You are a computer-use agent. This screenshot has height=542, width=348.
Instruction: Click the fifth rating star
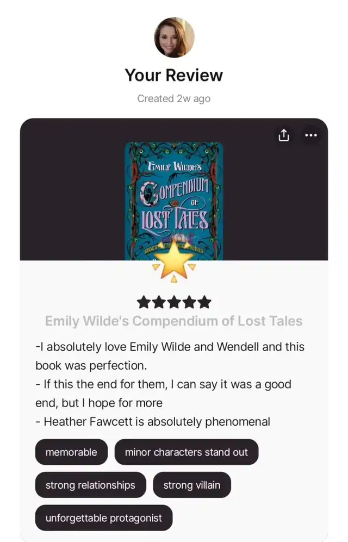click(204, 302)
